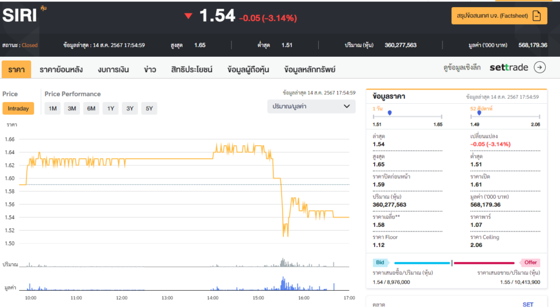Click the 52-week range blue marker
560x307 pixels.
(479, 113)
